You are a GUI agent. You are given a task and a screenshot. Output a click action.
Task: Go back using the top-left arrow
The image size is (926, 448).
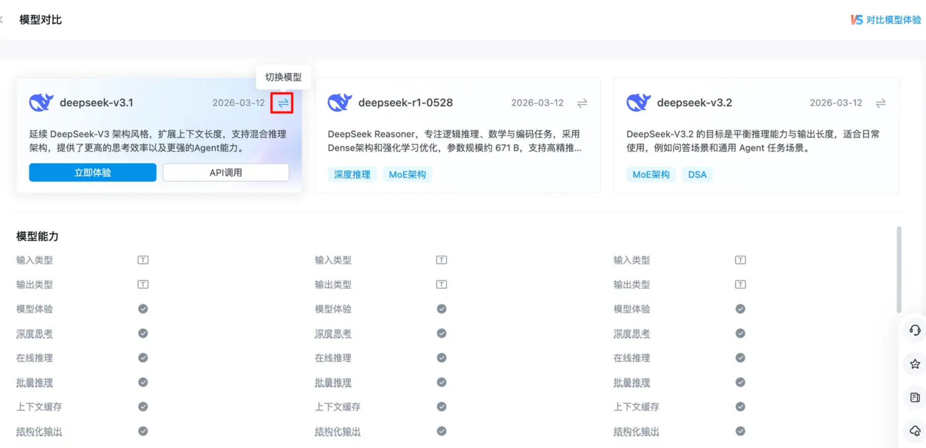point(2,20)
